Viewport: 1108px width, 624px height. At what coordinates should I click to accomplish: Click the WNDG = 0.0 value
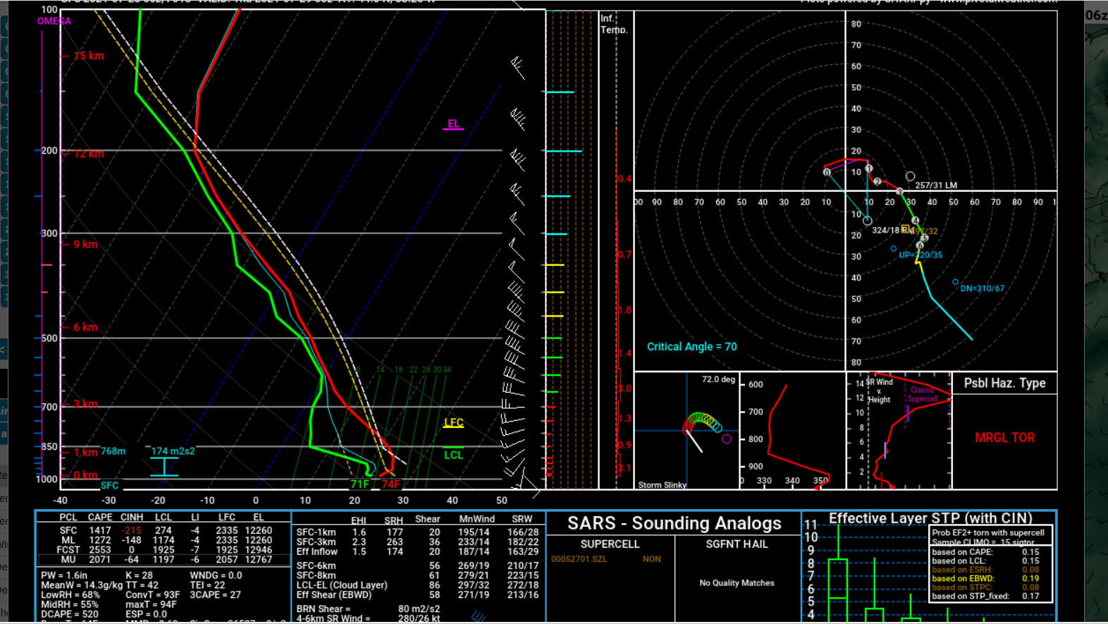tap(216, 575)
